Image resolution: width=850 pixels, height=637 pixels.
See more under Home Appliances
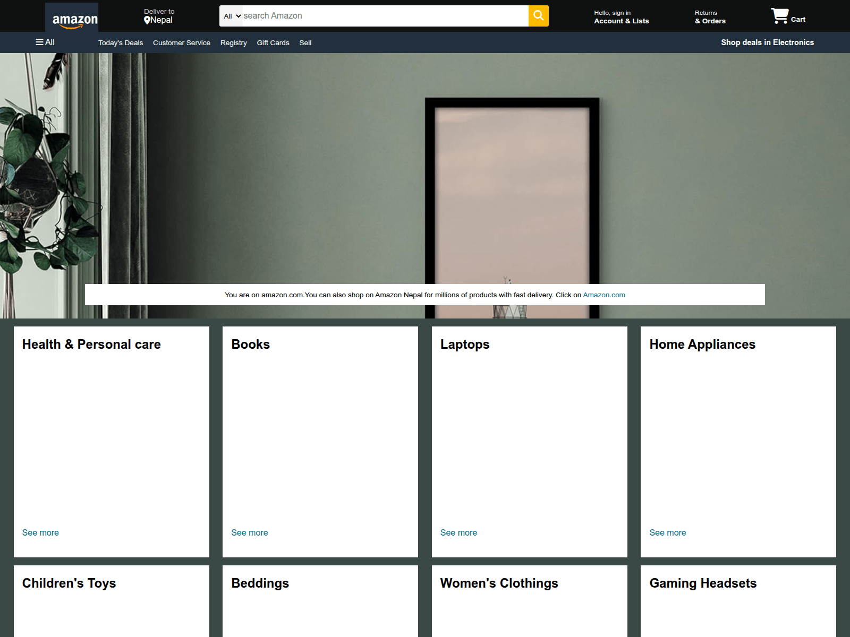[668, 532]
